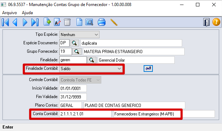
Task: Click the Finalidade Contábil label
Action: coord(42,68)
